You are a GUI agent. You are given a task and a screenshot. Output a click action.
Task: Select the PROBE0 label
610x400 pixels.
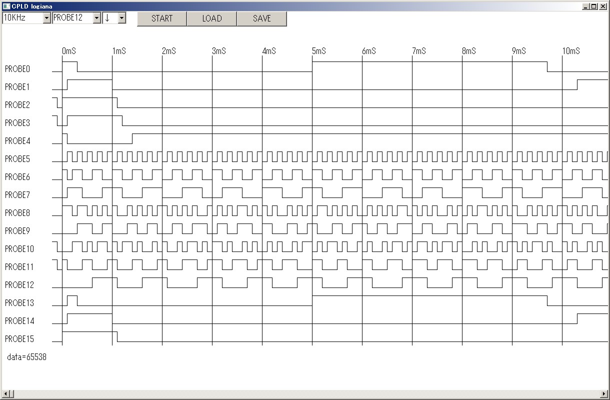tap(17, 69)
